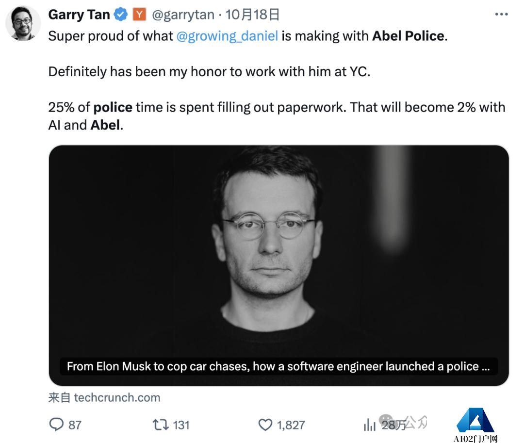524x443 pixels.
Task: Open the three-dot more options menu
Action: coord(501,15)
